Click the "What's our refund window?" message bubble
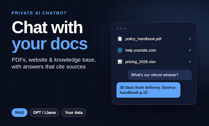 [x=160, y=75]
